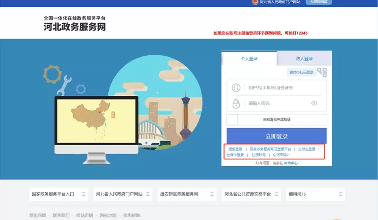Click the national emblem icon in top bar
Screen dimensions: 378x220
pos(255,2)
